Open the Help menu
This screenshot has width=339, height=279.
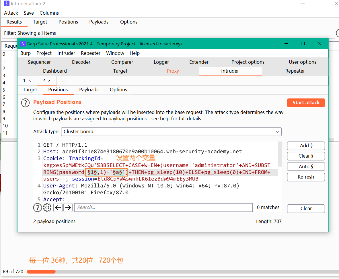(135, 53)
